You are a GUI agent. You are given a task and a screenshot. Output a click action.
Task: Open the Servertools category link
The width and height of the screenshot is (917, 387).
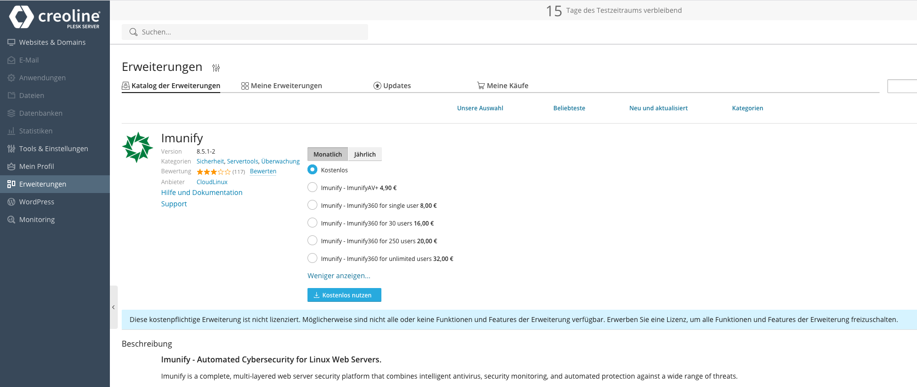(242, 161)
